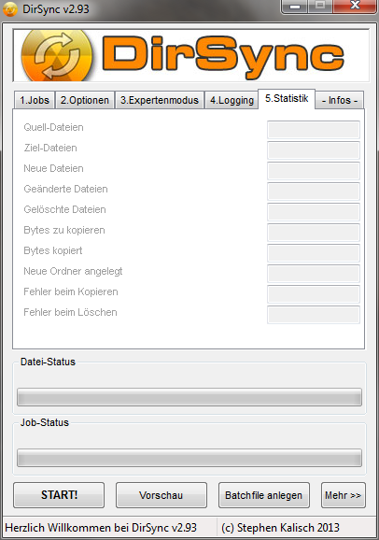Click the DirSync icon in title bar

(x=10, y=9)
